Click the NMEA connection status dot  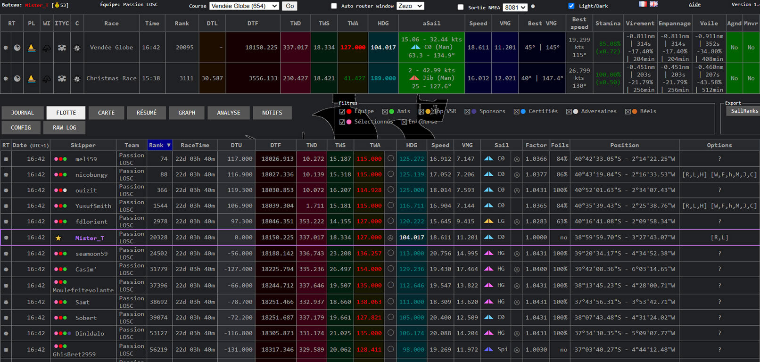pyautogui.click(x=533, y=7)
